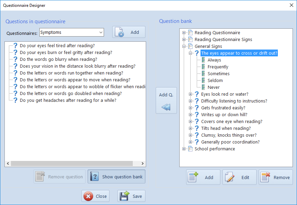
Task: Toggle the Never answer checkbox
Action: pos(203,87)
